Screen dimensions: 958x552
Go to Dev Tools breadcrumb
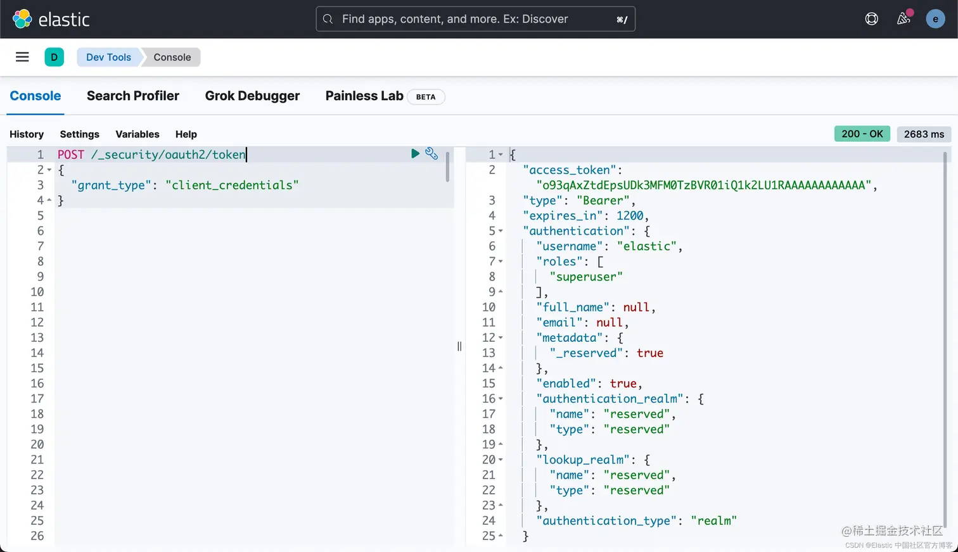[x=108, y=57]
